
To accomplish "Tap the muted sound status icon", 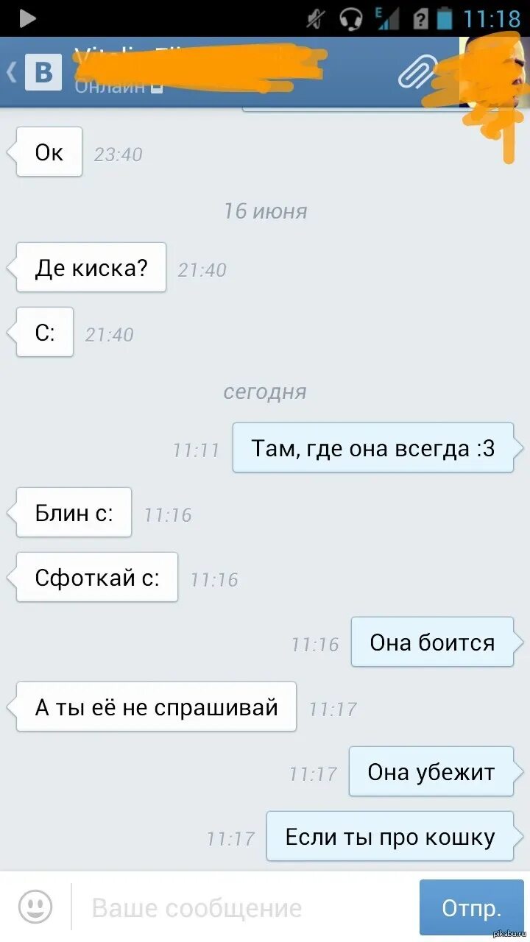I will pyautogui.click(x=317, y=18).
